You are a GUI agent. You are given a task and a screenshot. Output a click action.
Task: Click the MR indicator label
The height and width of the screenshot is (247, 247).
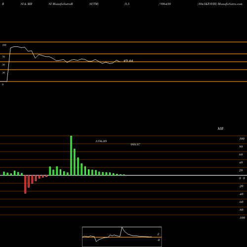(x=220, y=128)
